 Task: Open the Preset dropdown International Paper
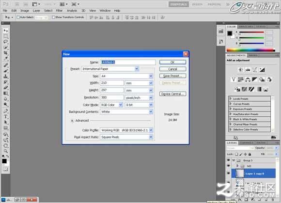[110, 69]
